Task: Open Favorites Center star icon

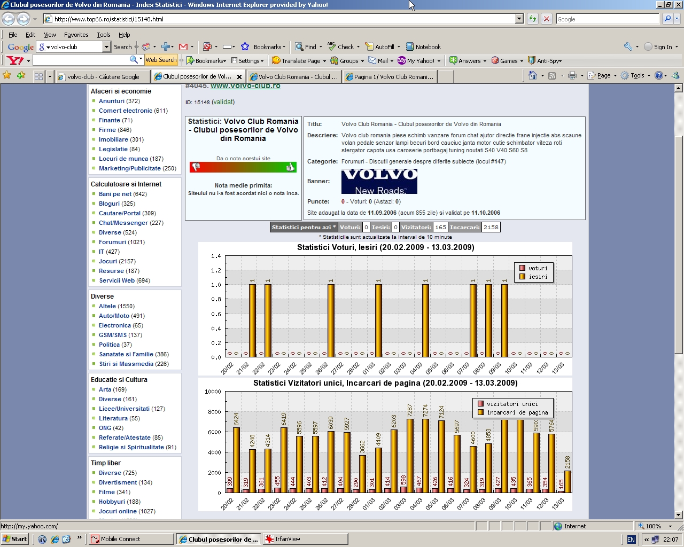Action: (x=7, y=75)
